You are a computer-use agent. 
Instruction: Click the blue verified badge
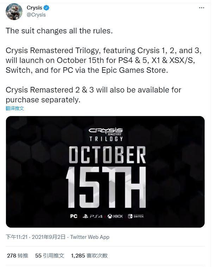[46, 8]
